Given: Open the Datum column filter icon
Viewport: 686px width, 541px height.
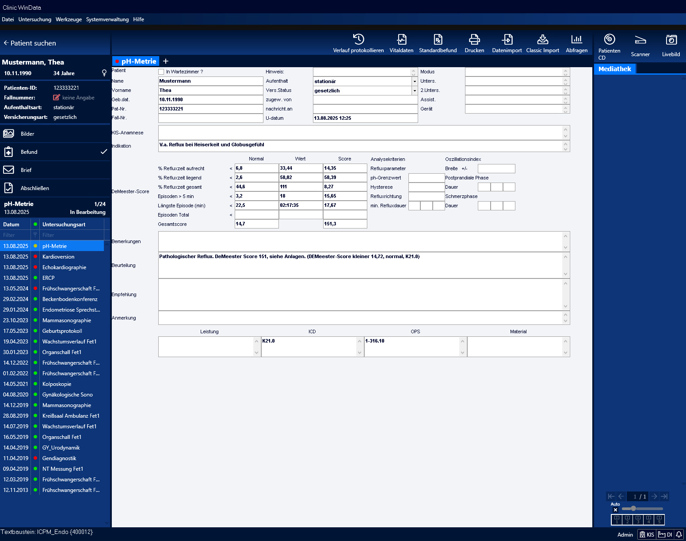Looking at the screenshot, I should tap(35, 235).
